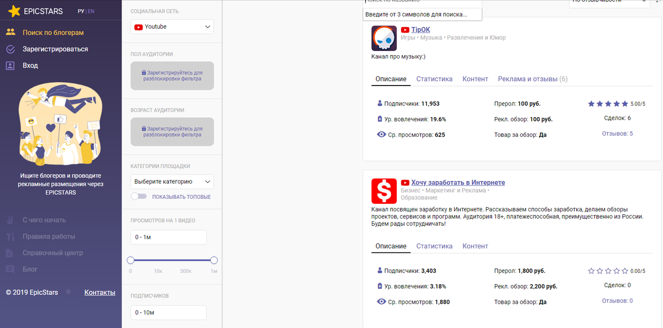This screenshot has width=663, height=328.
Task: Open the TipOK channel link
Action: 420,30
